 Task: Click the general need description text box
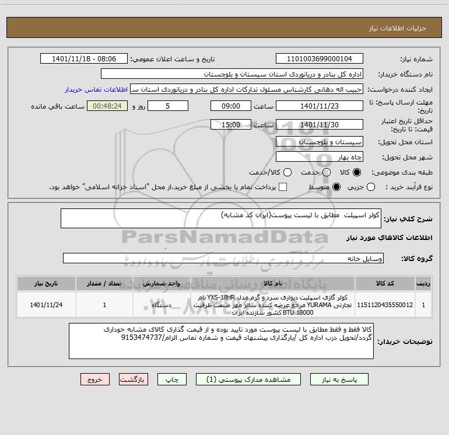tap(221, 218)
